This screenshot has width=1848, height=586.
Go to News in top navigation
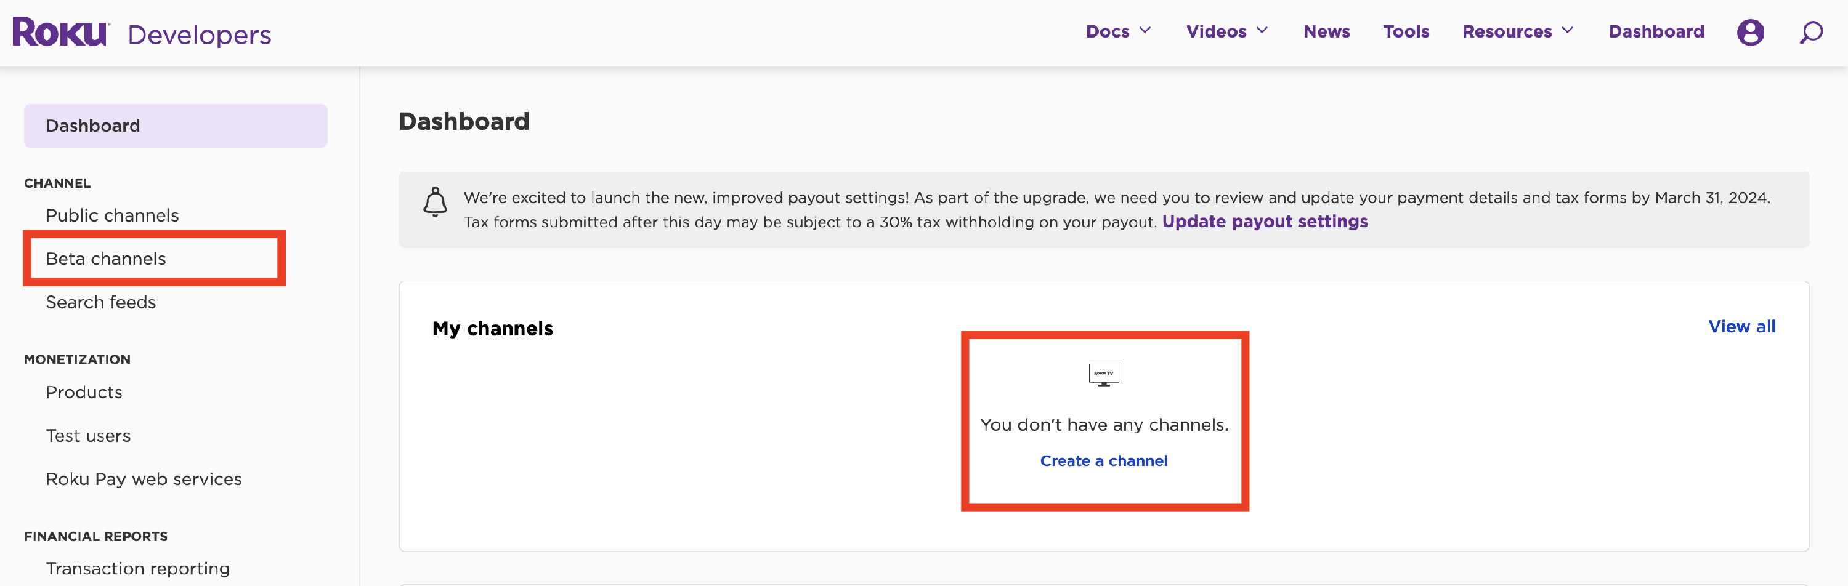pyautogui.click(x=1326, y=31)
